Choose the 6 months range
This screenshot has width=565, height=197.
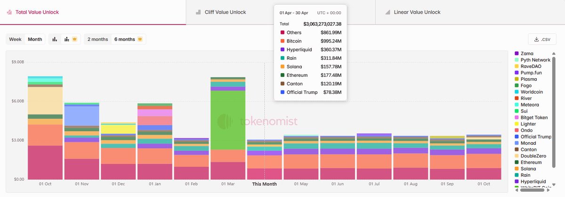[x=128, y=39]
